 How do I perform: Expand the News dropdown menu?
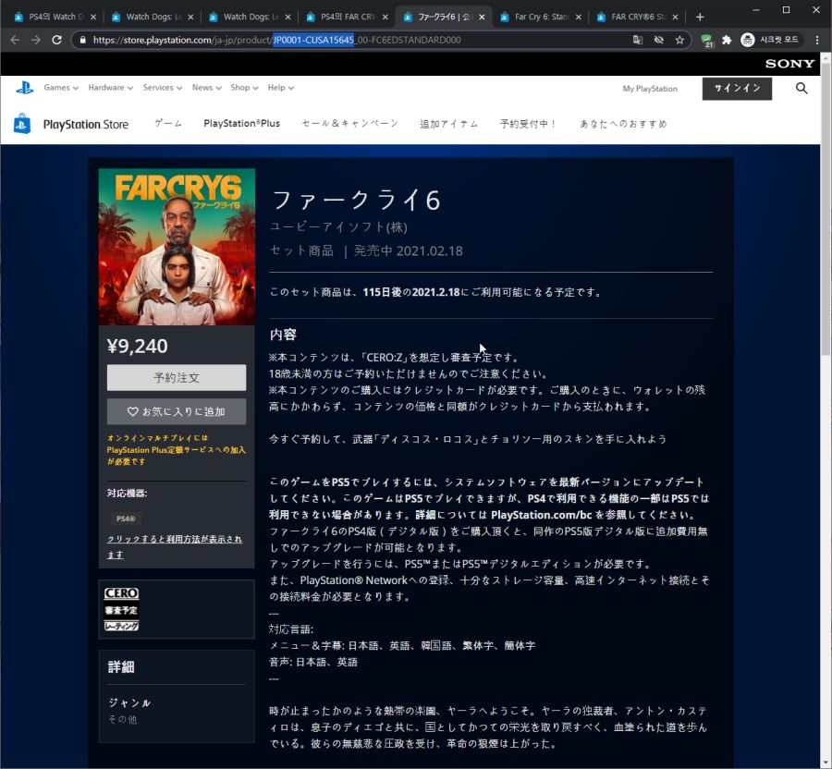coord(206,88)
